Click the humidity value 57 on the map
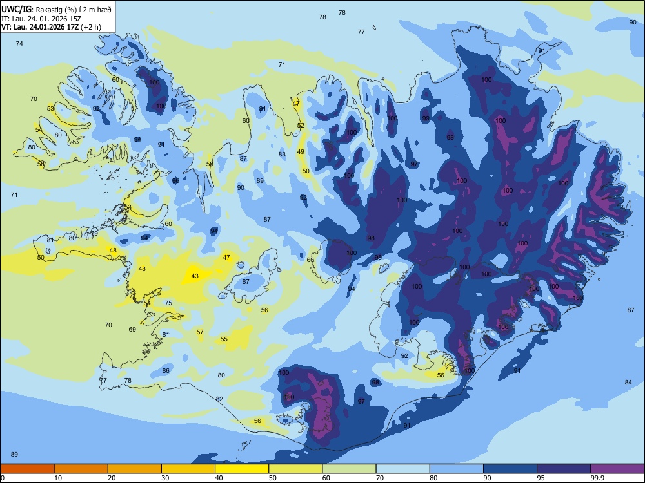Image resolution: width=645 pixels, height=483 pixels. click(200, 332)
